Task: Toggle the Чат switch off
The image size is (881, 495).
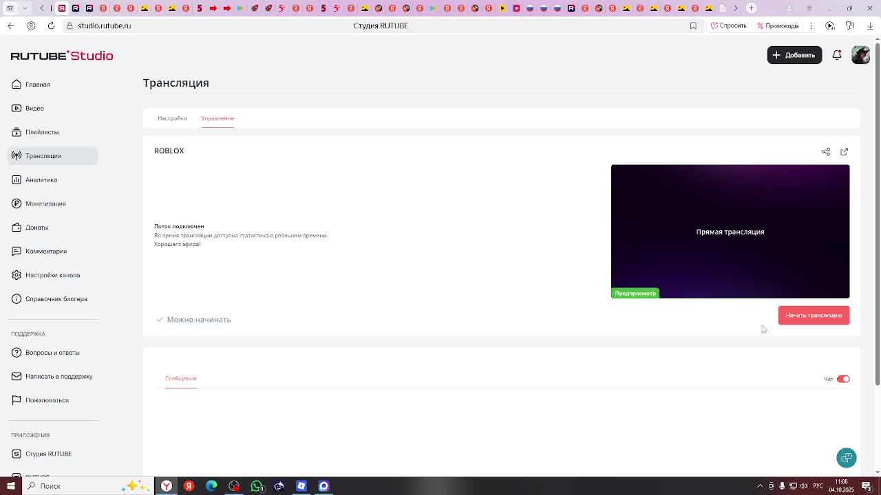Action: click(843, 379)
